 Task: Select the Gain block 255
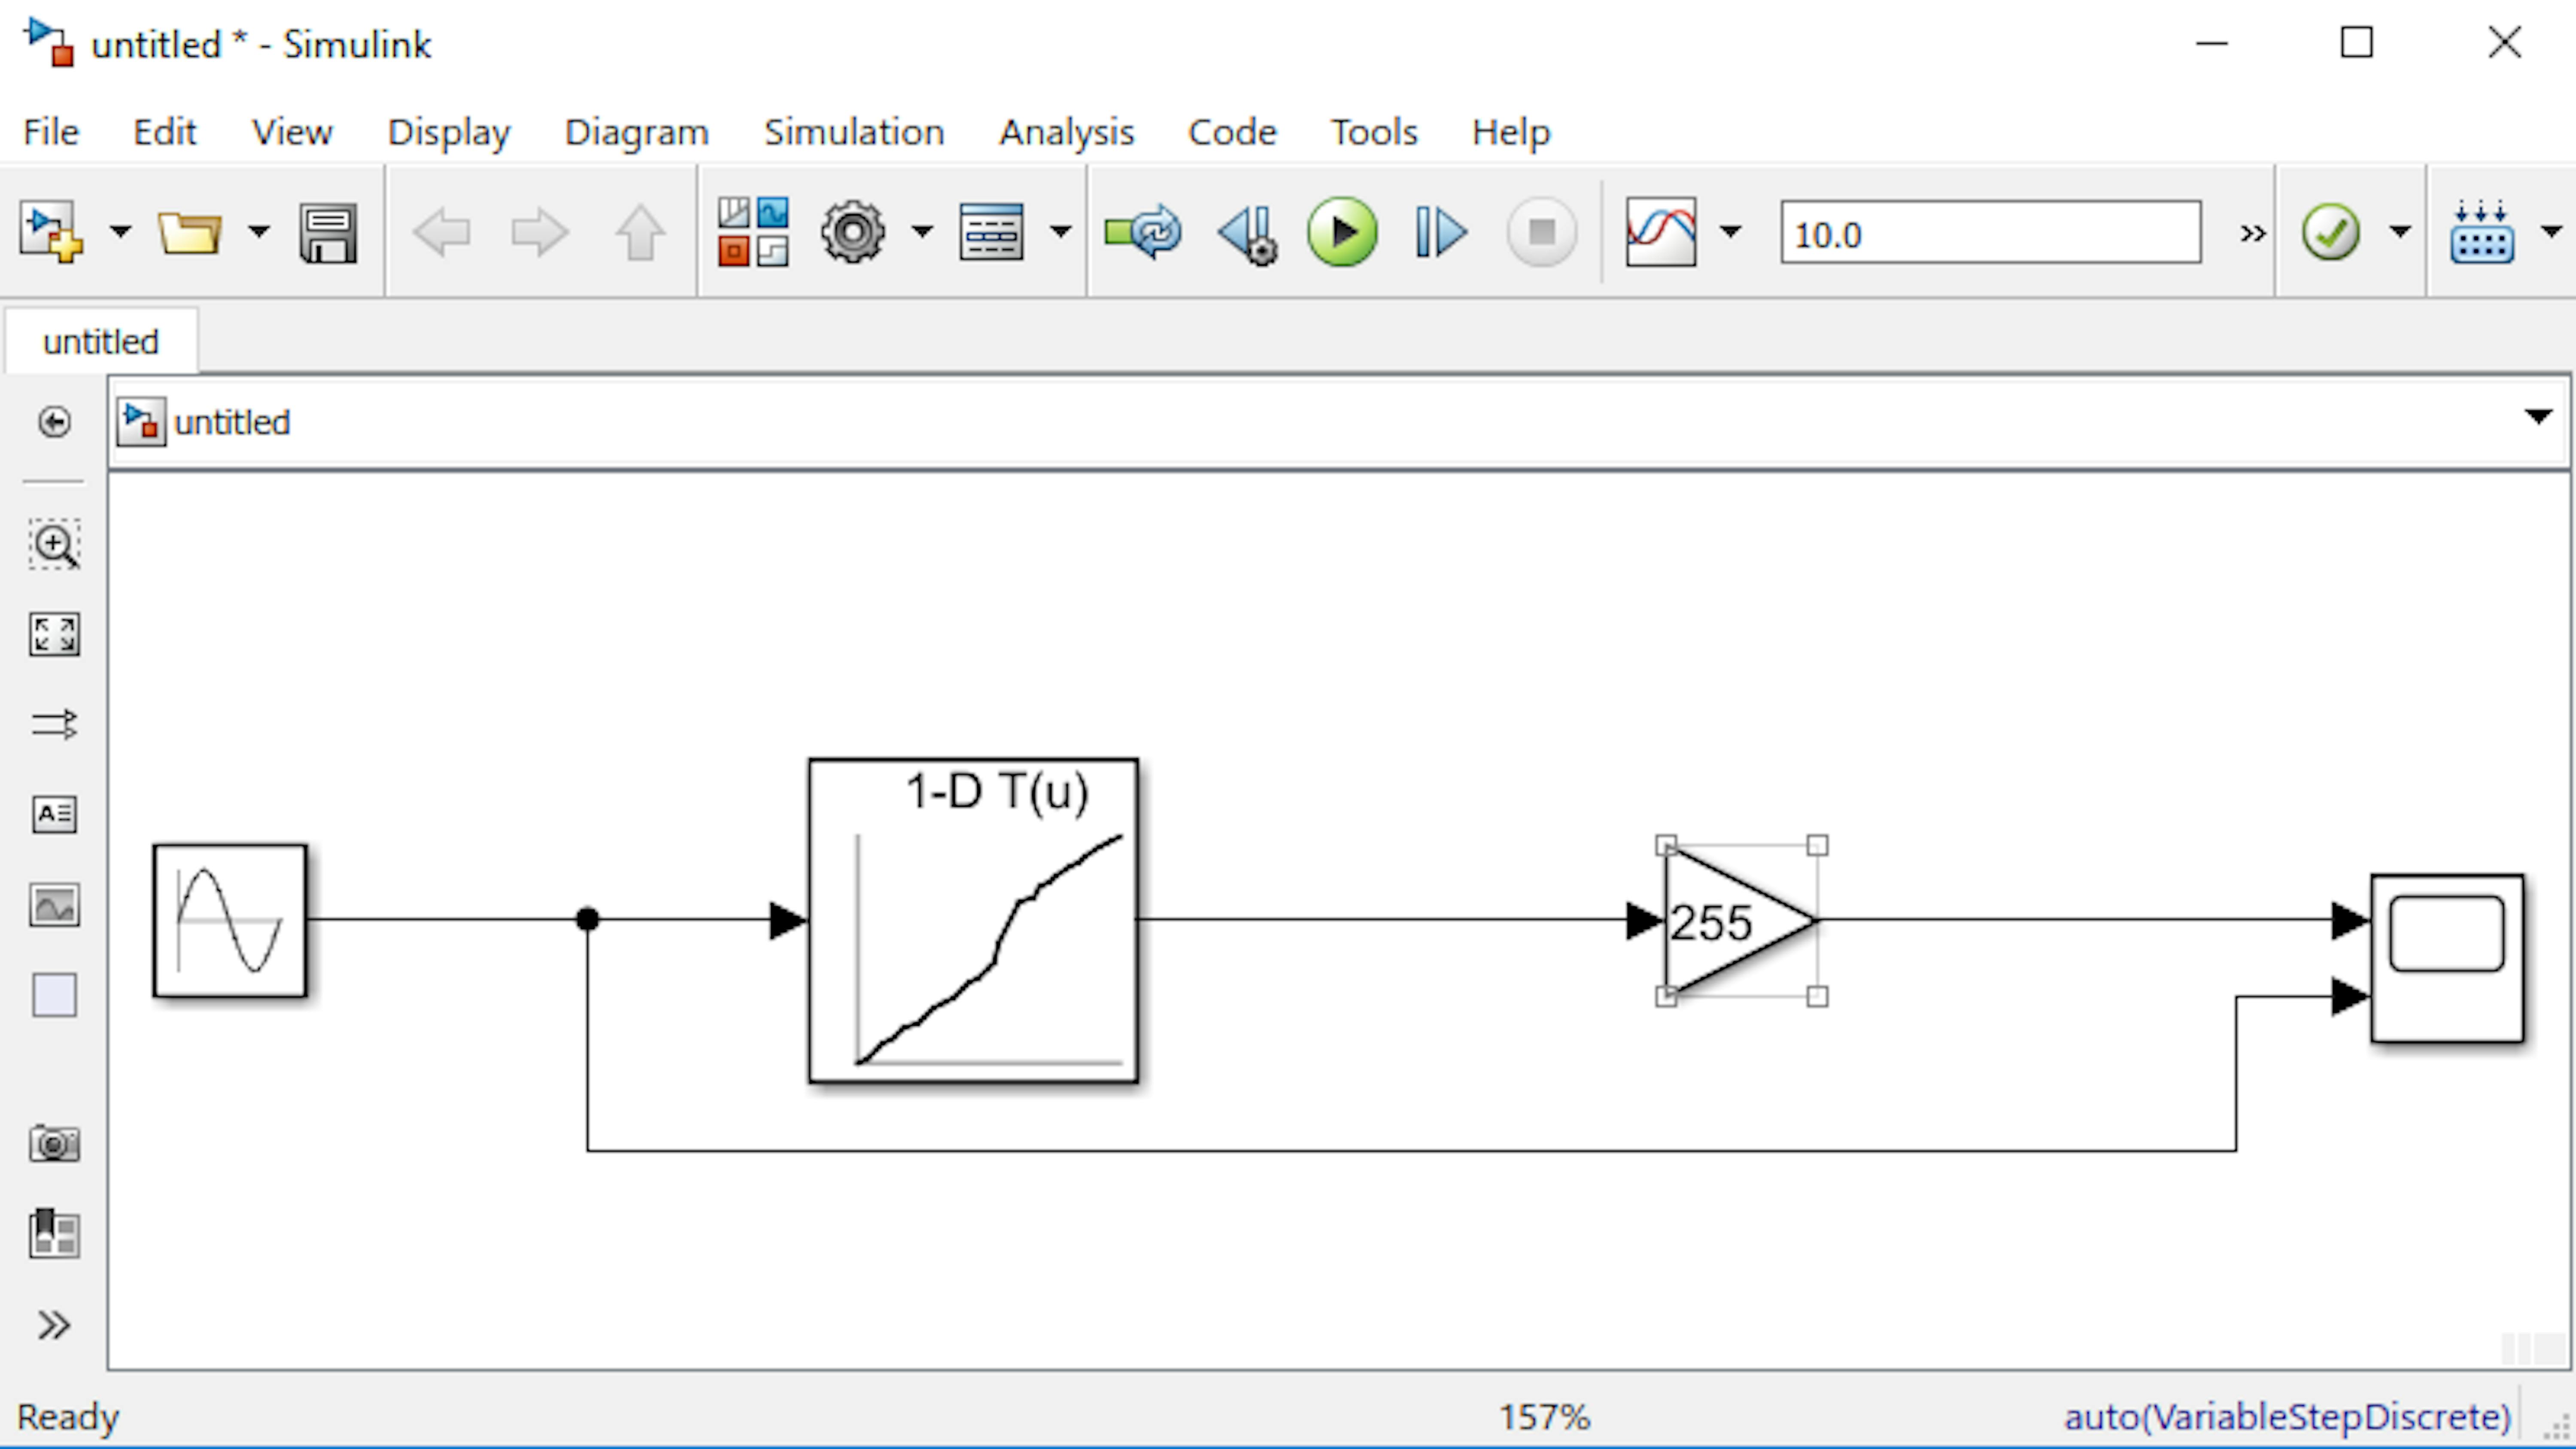(1740, 921)
